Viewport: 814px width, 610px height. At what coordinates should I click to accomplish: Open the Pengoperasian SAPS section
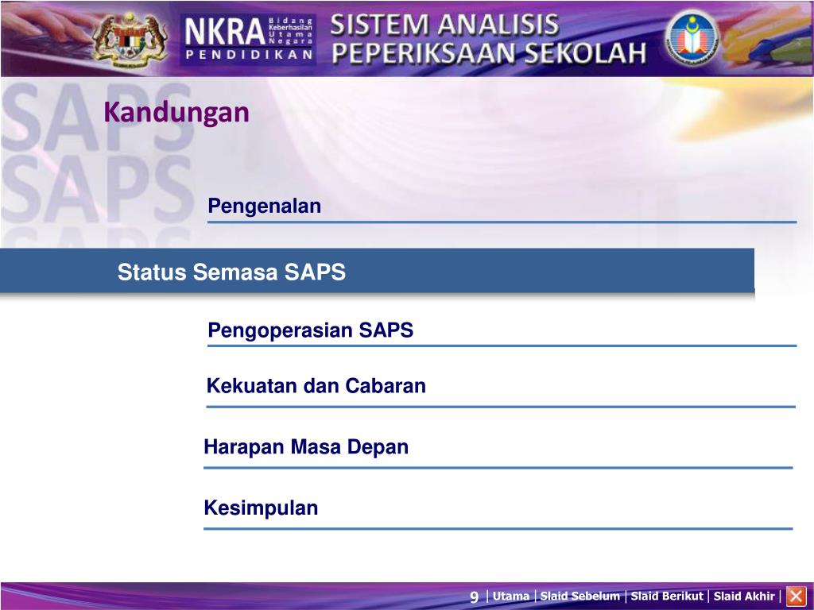click(311, 330)
